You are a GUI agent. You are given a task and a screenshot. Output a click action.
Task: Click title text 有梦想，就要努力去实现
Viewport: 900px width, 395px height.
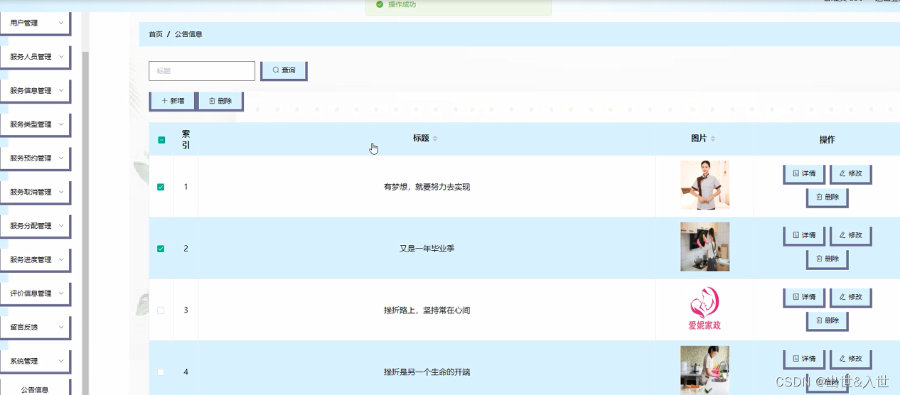point(427,187)
